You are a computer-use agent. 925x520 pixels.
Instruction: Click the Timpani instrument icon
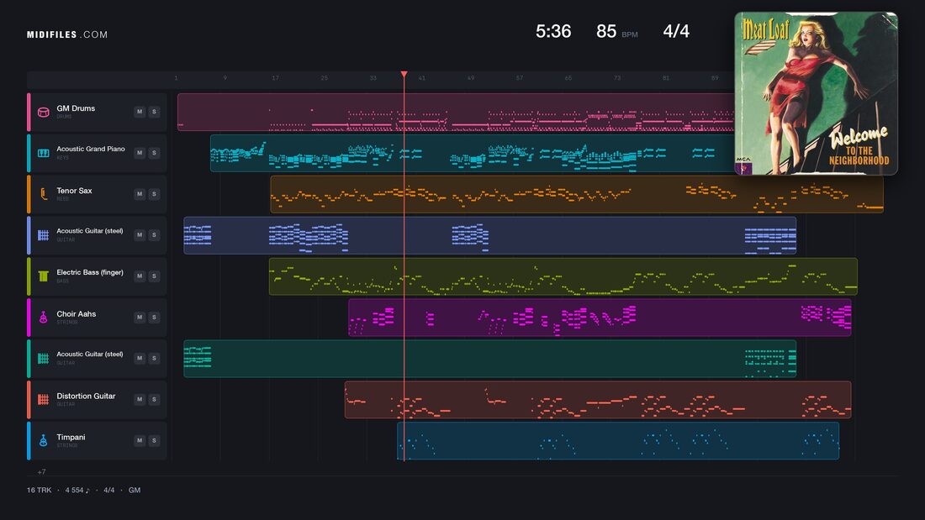43,440
